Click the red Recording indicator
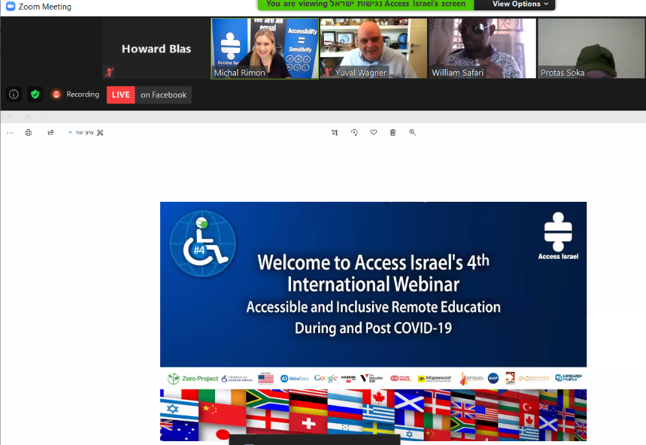646x445 pixels. [x=75, y=94]
